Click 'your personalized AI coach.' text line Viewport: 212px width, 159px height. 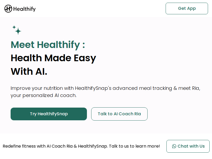43,95
